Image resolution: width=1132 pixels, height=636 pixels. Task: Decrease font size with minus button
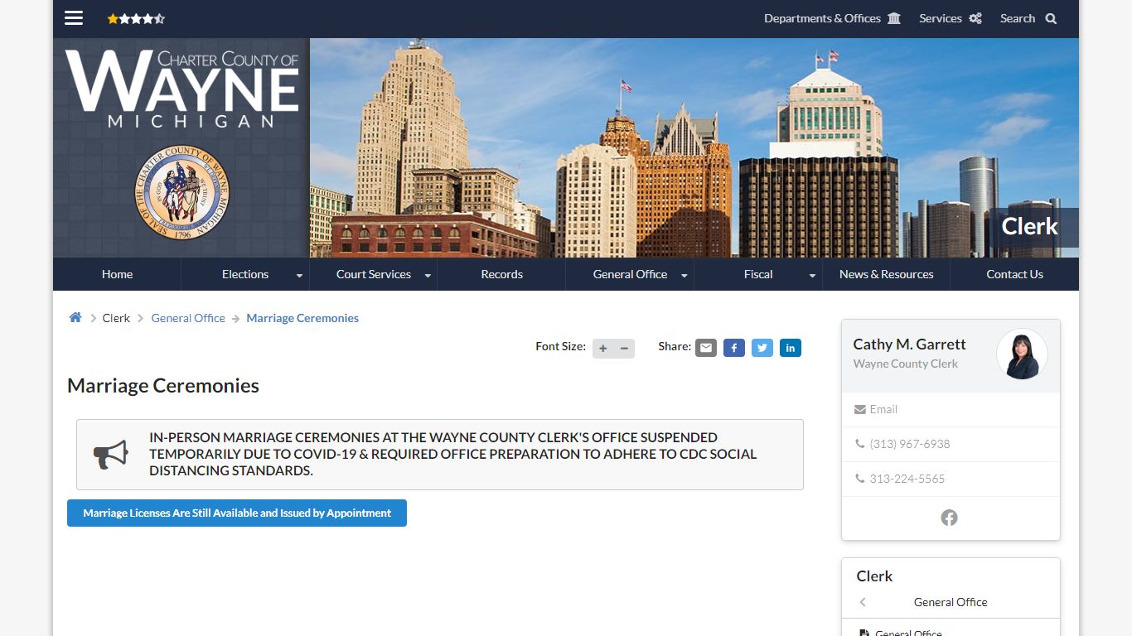click(x=624, y=348)
